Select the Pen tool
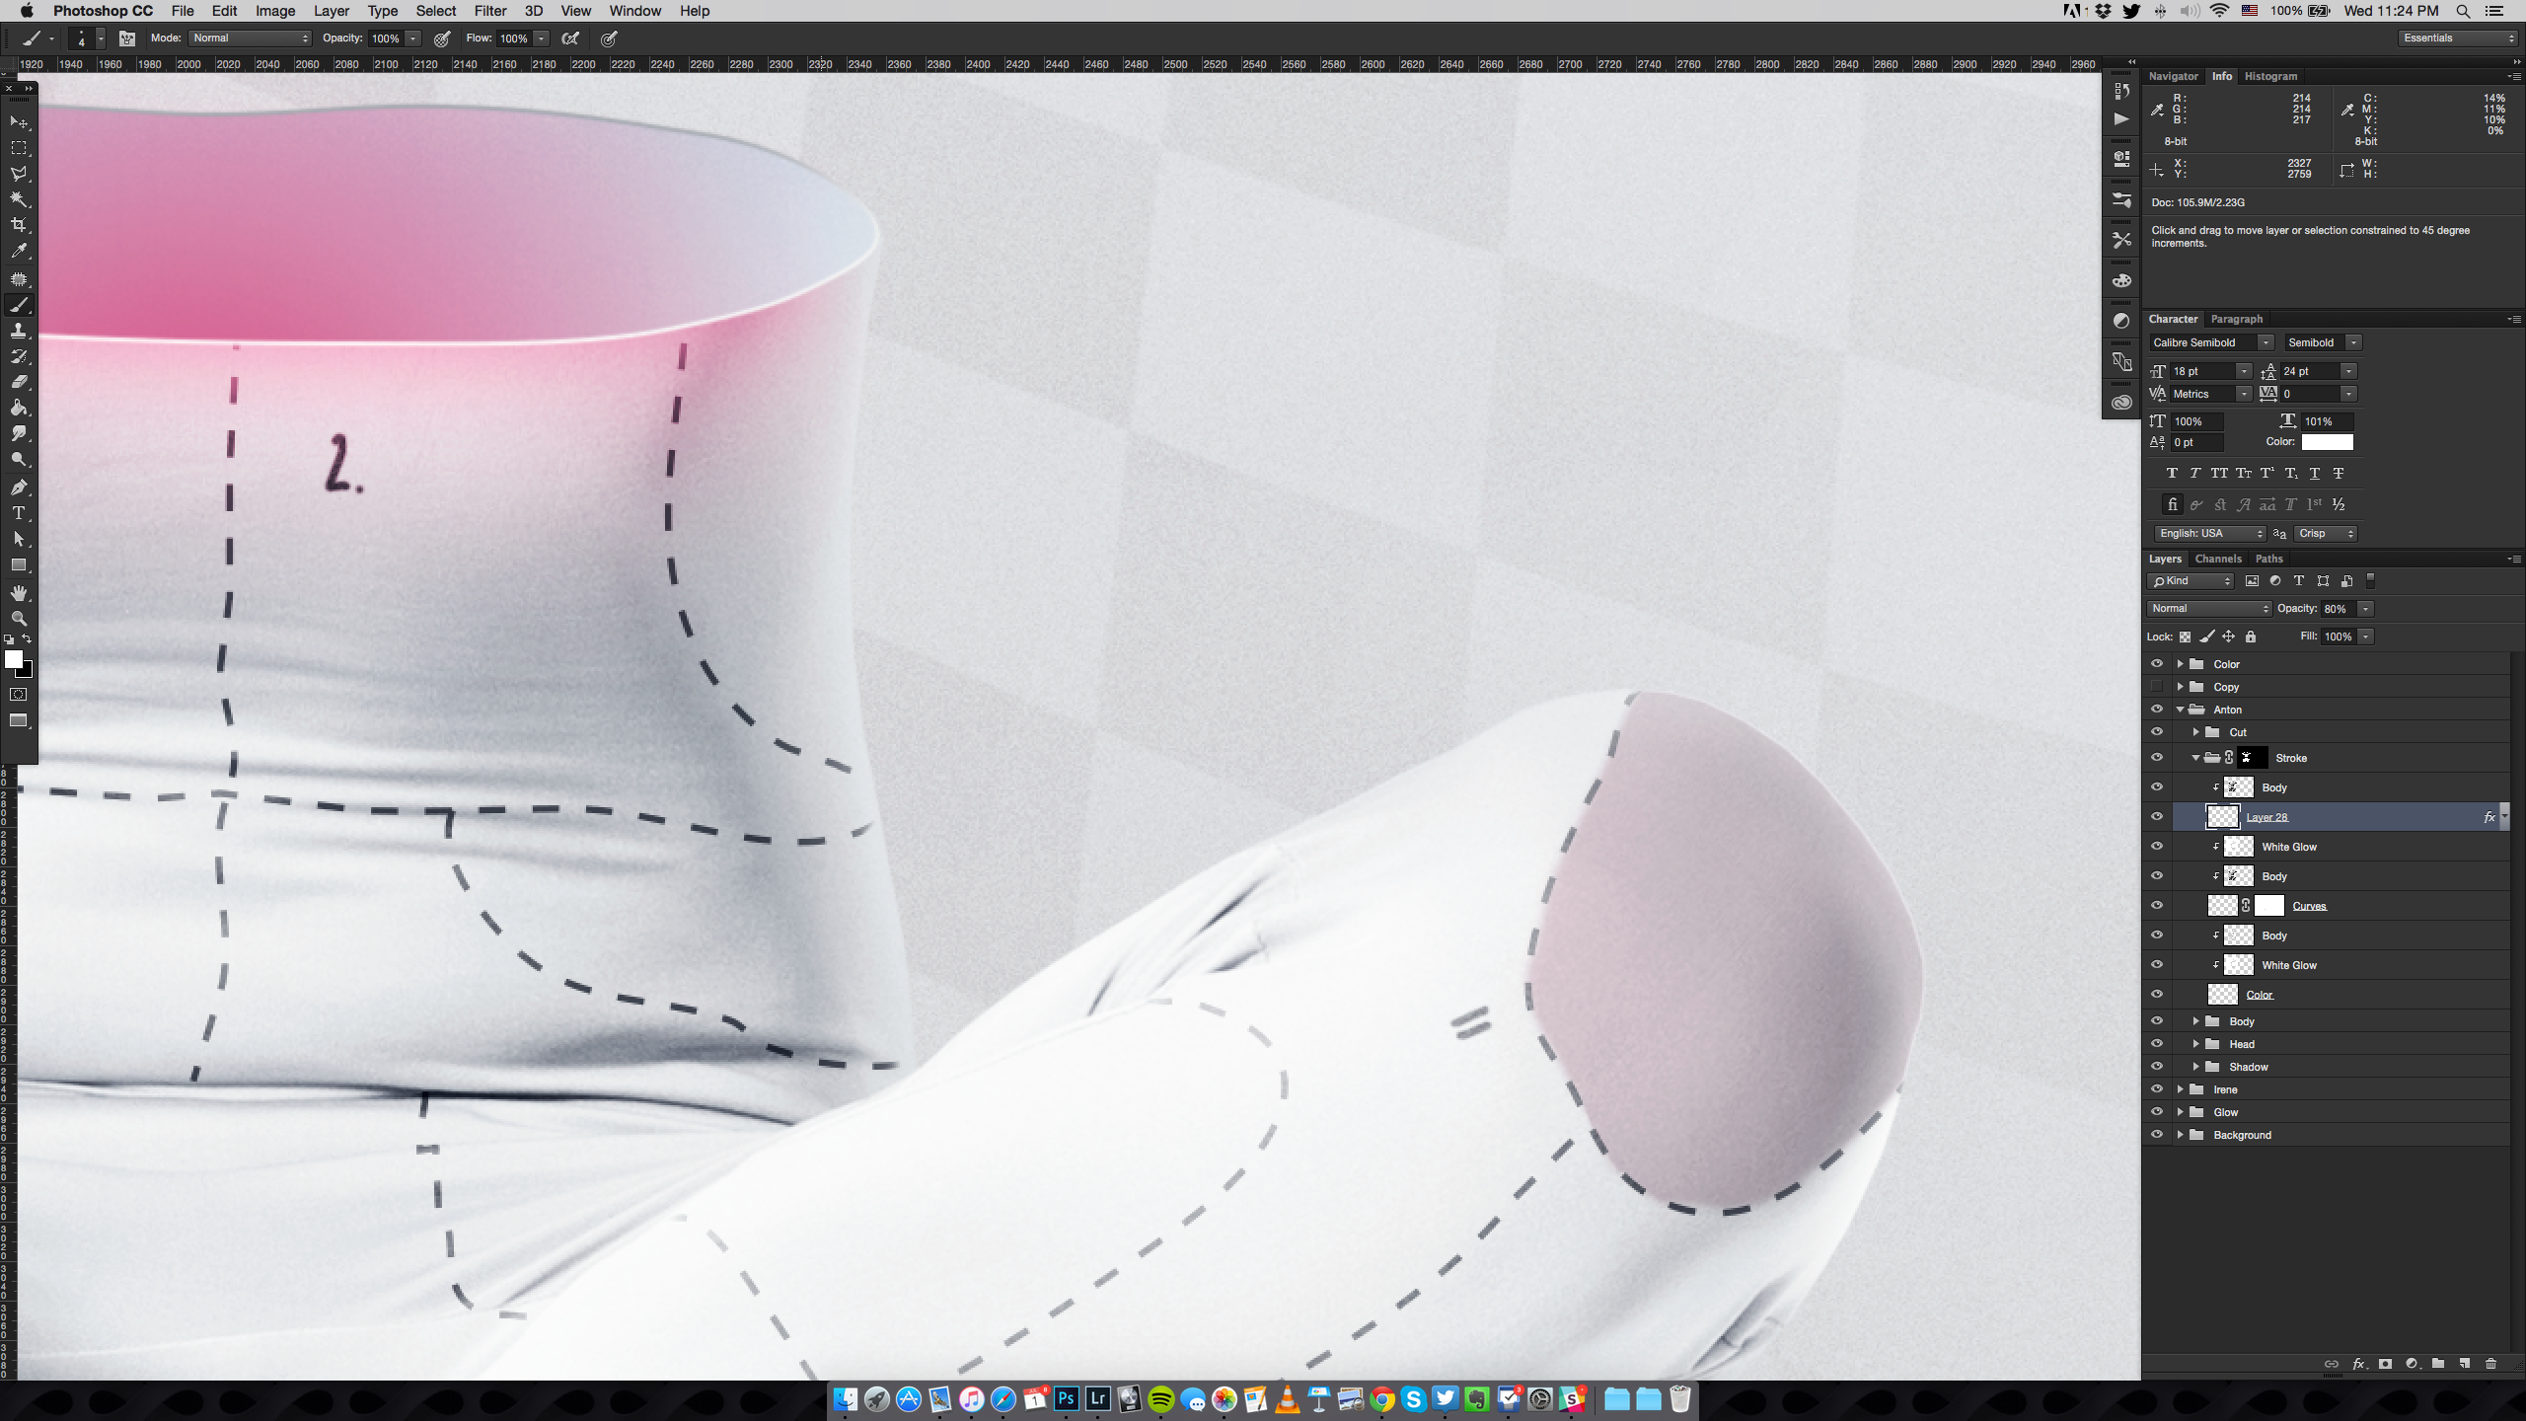This screenshot has width=2526, height=1421. 19,487
